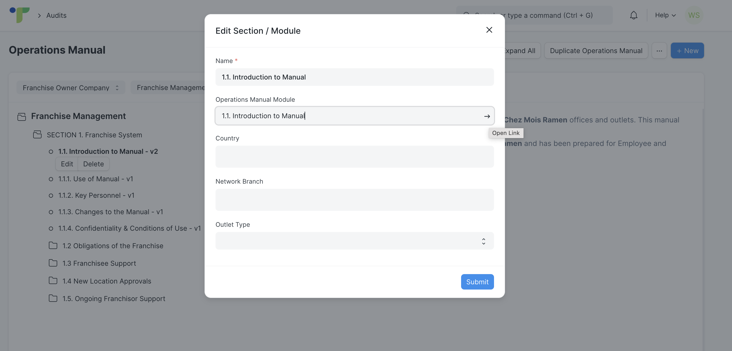Click folder icon for 1.2 Obligations
The image size is (732, 351).
tap(53, 246)
